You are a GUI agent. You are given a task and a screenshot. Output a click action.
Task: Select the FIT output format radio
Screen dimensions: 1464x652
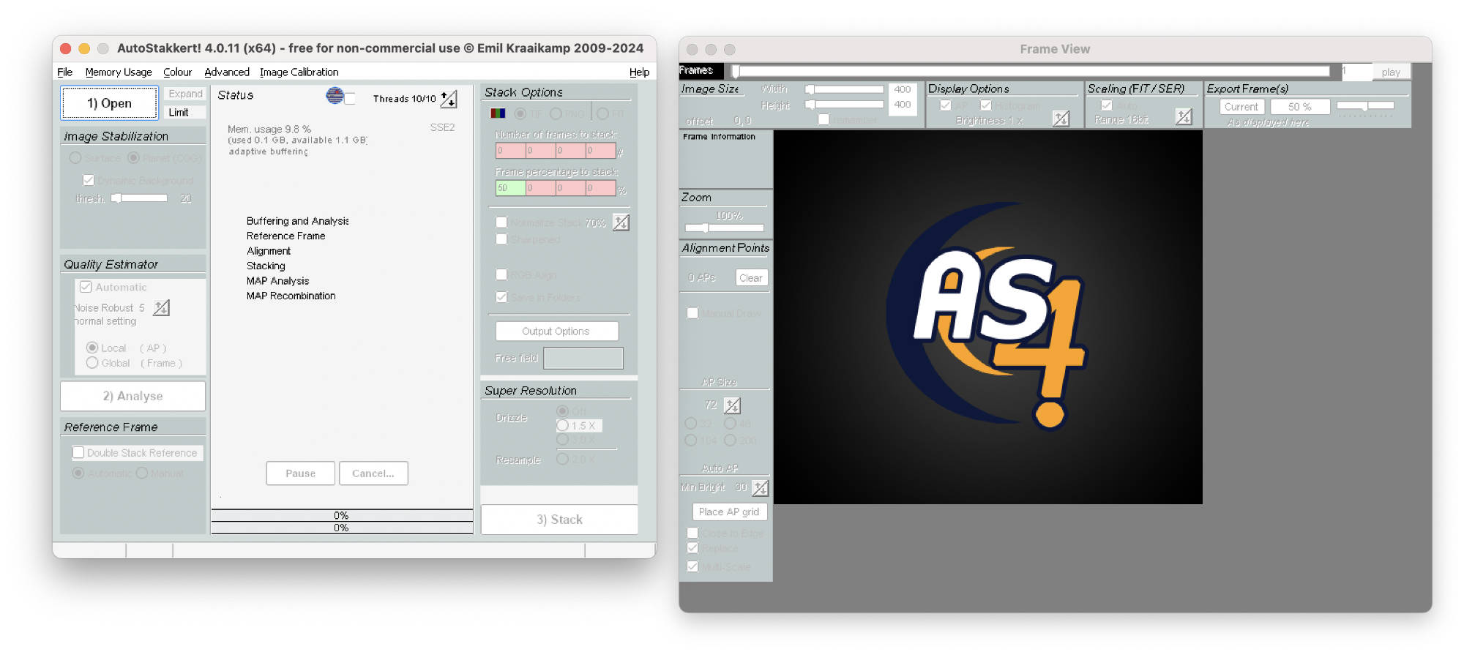602,113
